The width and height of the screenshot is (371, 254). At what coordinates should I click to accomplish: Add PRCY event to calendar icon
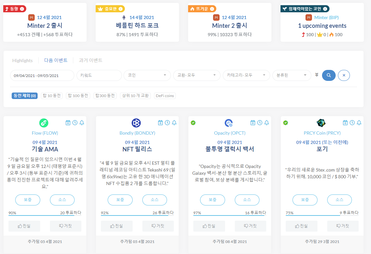coord(345,123)
